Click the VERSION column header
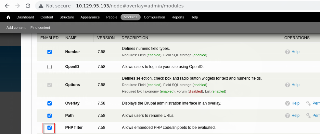 (106, 38)
